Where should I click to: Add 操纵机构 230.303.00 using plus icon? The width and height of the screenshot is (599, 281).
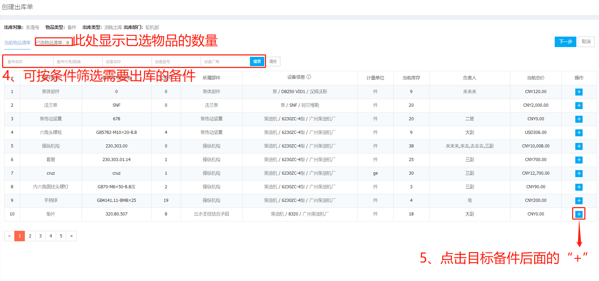(x=579, y=146)
